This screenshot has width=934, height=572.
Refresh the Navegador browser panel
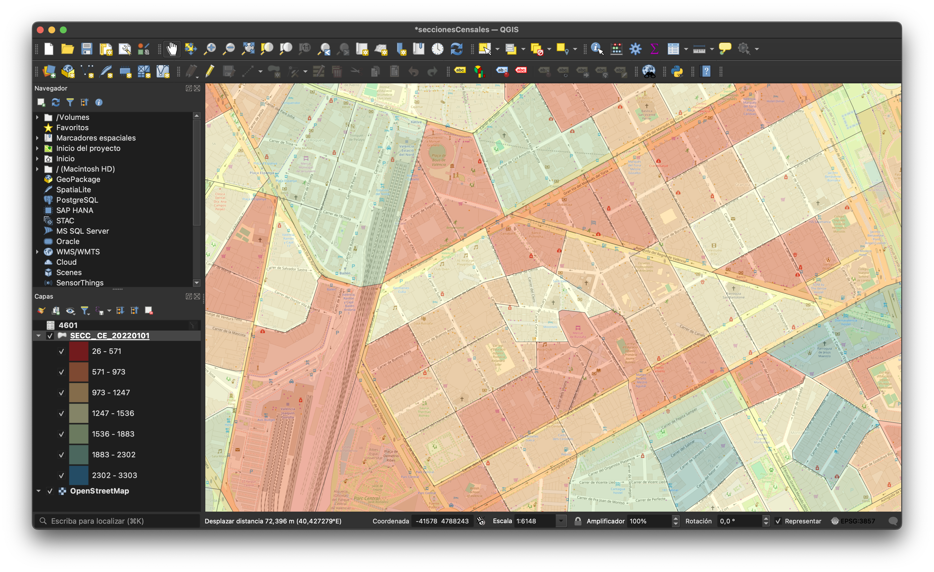coord(56,102)
